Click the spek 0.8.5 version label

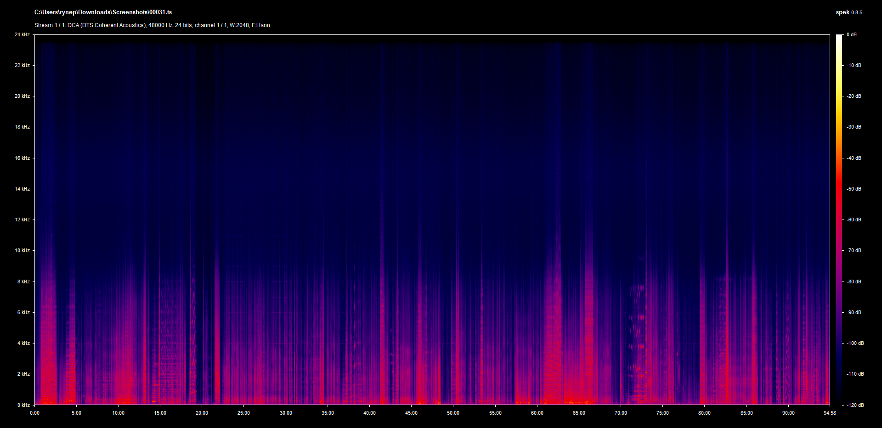click(848, 12)
